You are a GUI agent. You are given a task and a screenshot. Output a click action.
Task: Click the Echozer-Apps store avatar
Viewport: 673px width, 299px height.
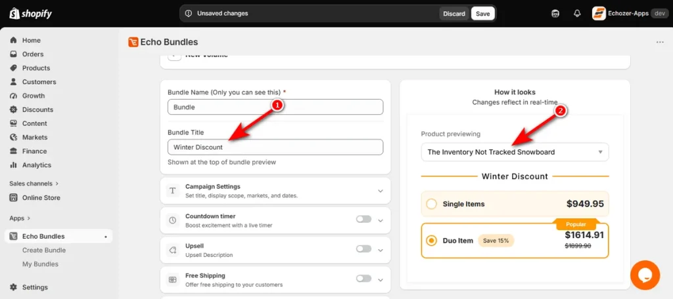(x=599, y=13)
